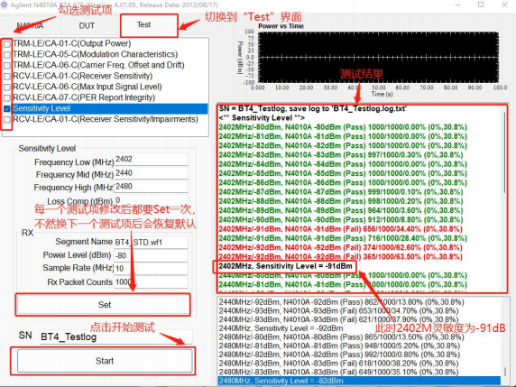Select the failed 2402MHz/-91dBm 656/1000 line
Image resolution: width=516 pixels, height=387 pixels.
[340, 229]
